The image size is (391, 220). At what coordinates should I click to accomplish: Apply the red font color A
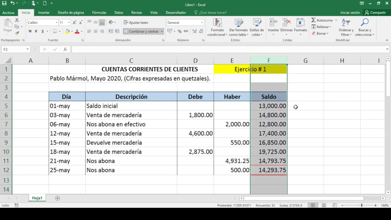point(77,31)
